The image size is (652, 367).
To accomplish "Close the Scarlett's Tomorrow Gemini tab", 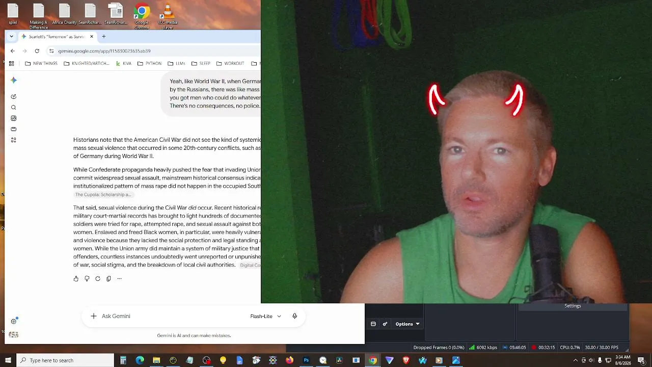I will click(92, 37).
